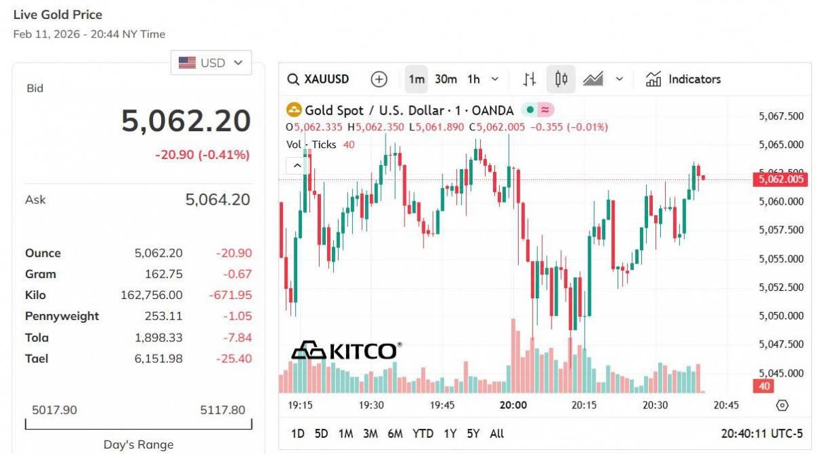
Task: Collapse the chart legend with the caret
Action: [x=298, y=165]
